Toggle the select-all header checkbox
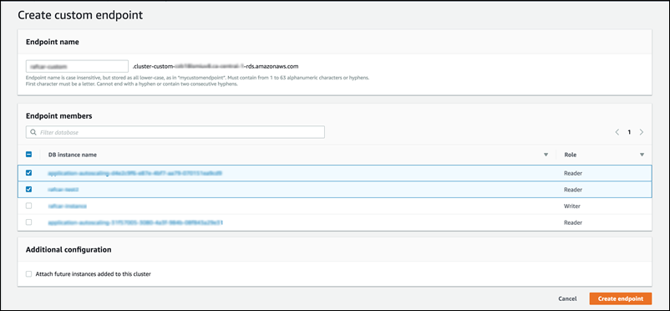This screenshot has width=670, height=311. point(29,155)
